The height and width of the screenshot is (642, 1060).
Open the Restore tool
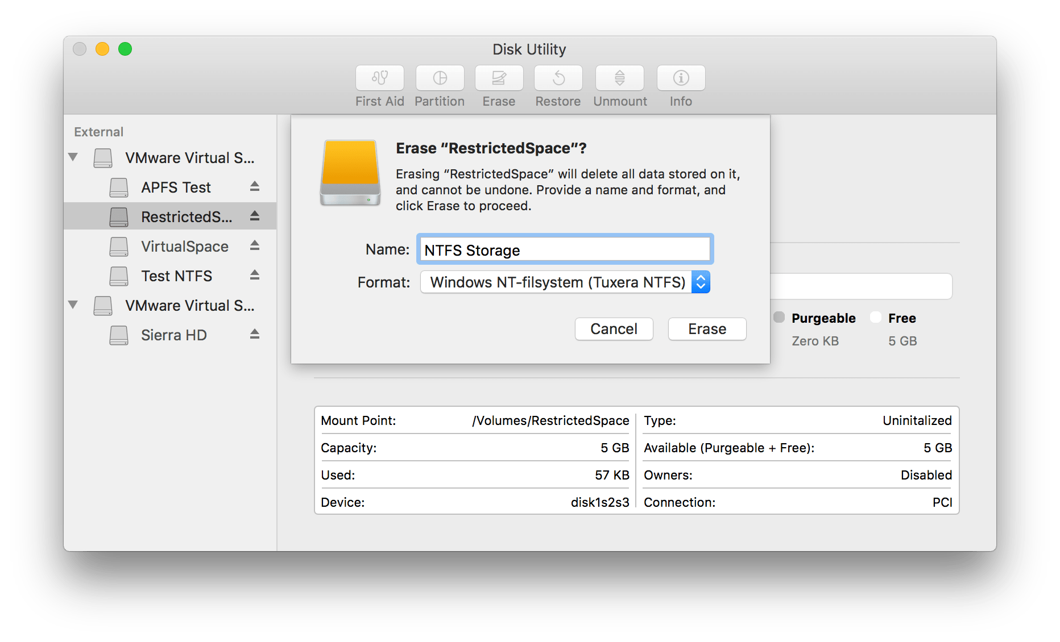click(x=557, y=85)
